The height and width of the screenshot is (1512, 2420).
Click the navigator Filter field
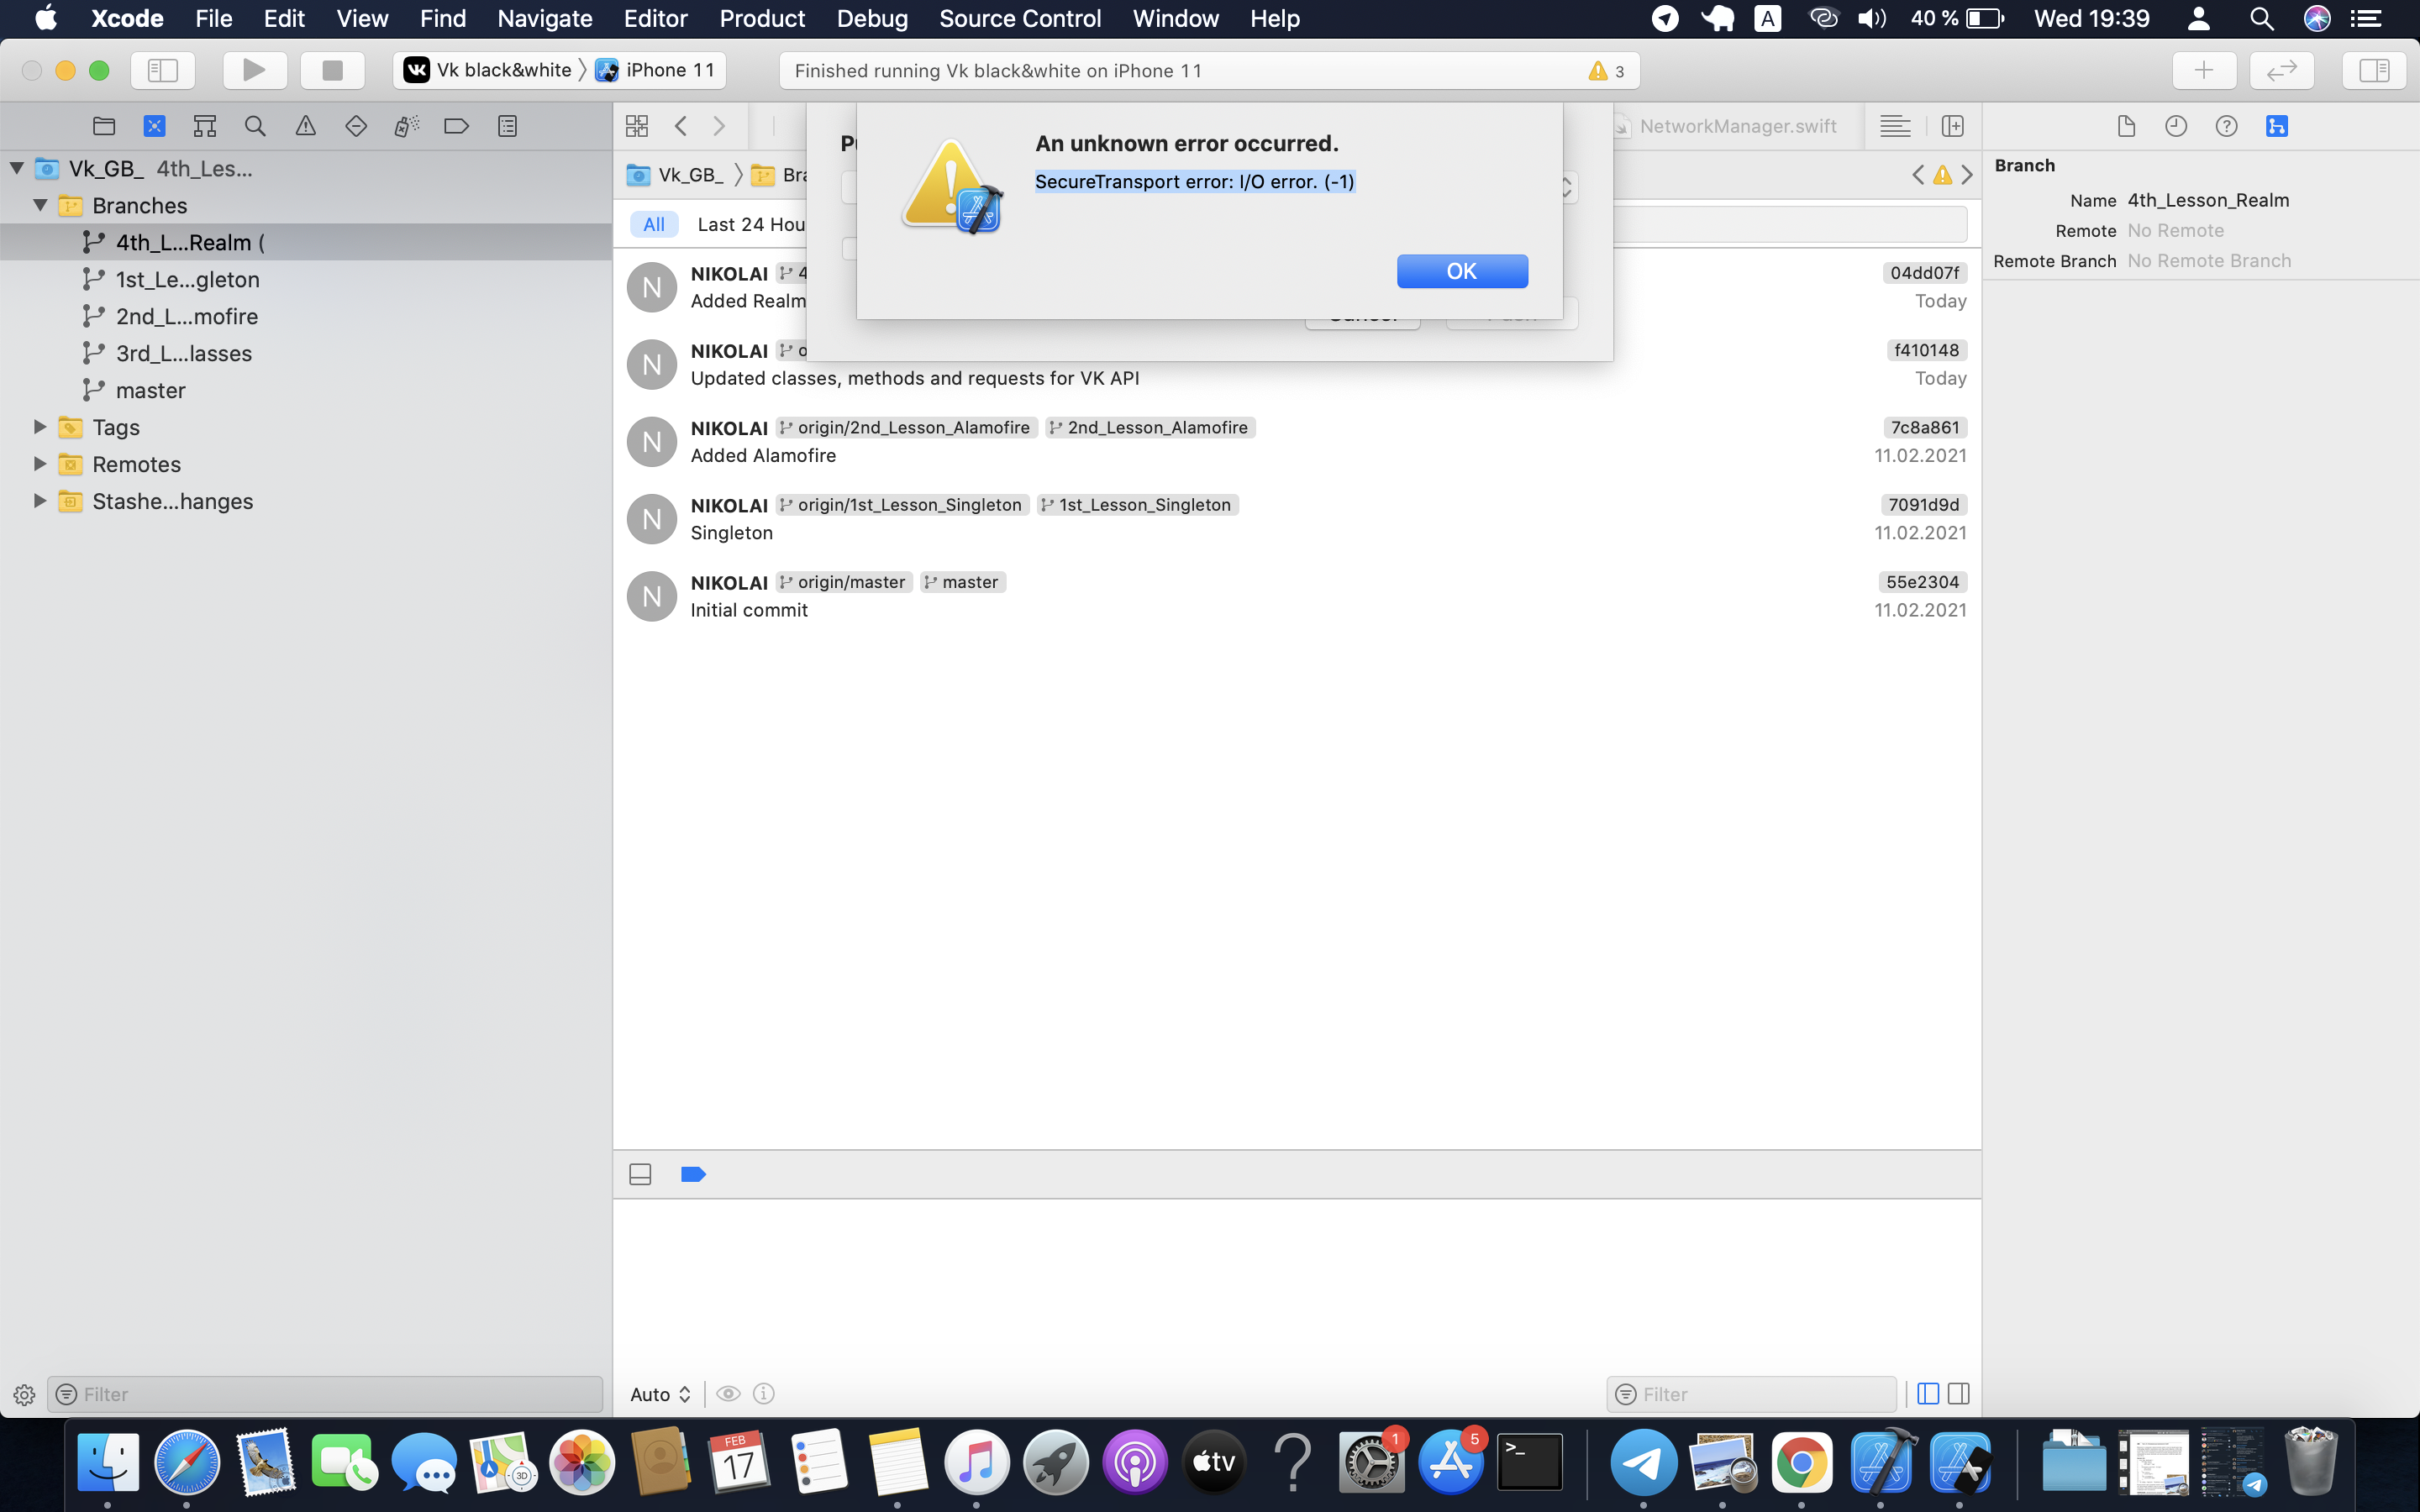click(x=325, y=1394)
